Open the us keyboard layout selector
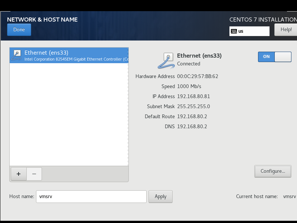 point(249,31)
